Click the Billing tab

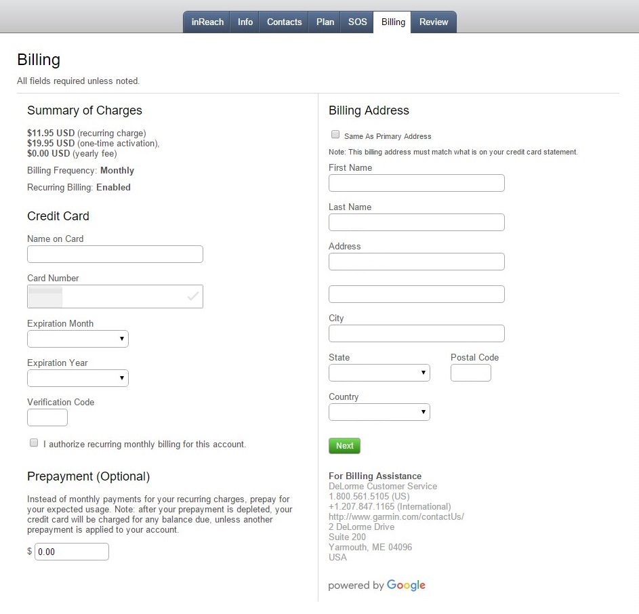393,22
